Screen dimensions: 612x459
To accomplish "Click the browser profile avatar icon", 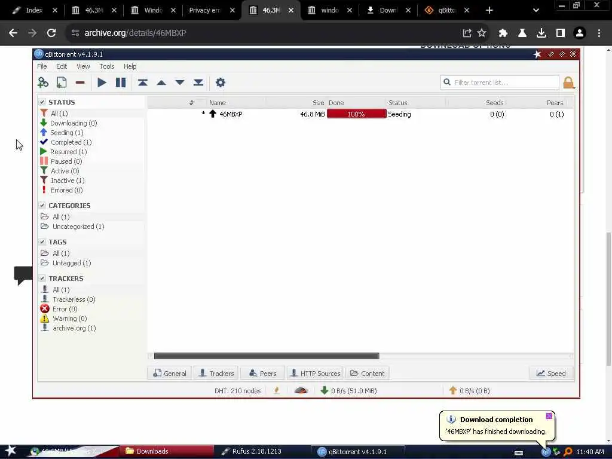I will pyautogui.click(x=580, y=33).
